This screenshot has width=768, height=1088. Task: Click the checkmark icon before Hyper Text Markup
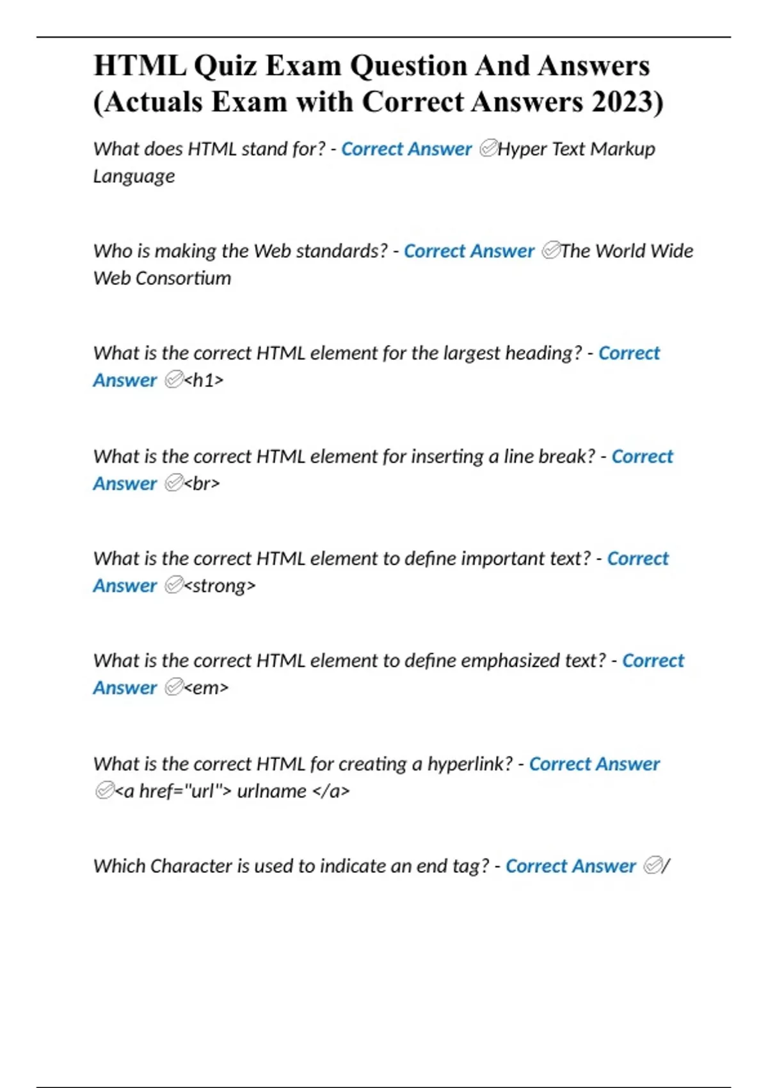pos(488,149)
